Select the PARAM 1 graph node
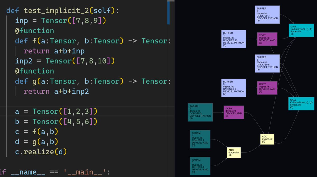Image resolution: width=317 pixels, height=177 pixels. [x=200, y=139]
